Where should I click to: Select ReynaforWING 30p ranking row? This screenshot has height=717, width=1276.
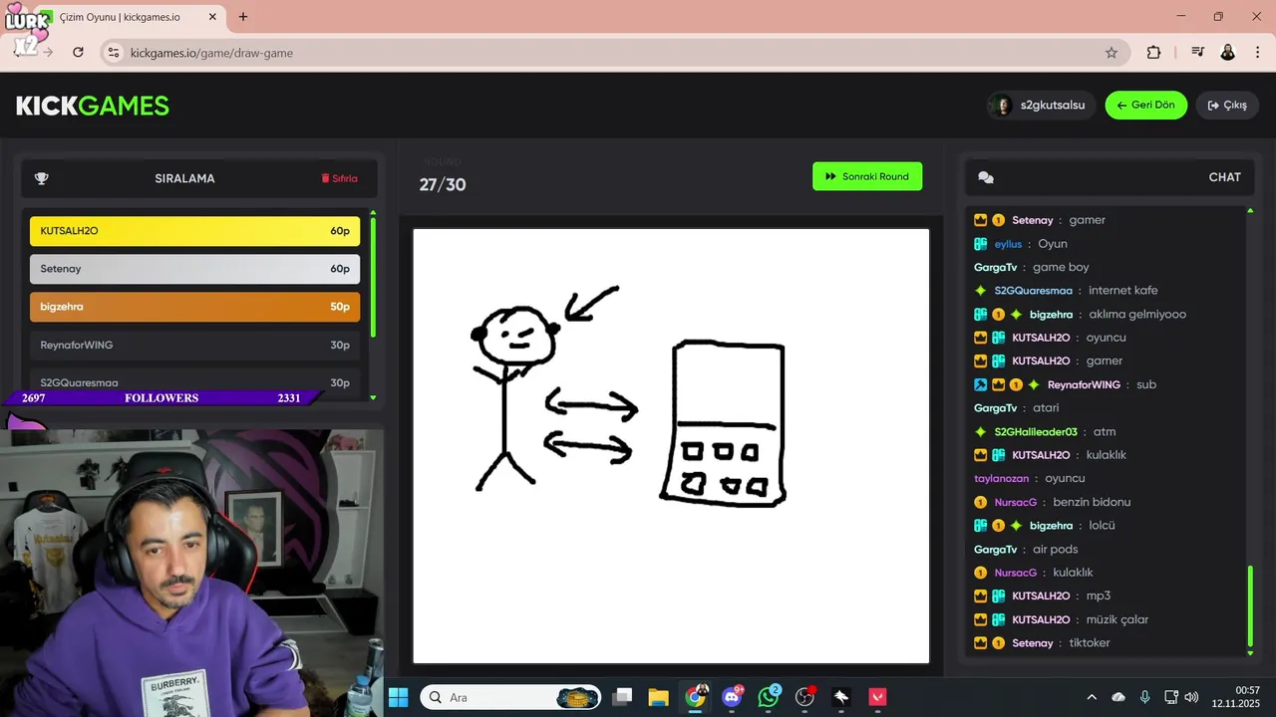tap(194, 345)
